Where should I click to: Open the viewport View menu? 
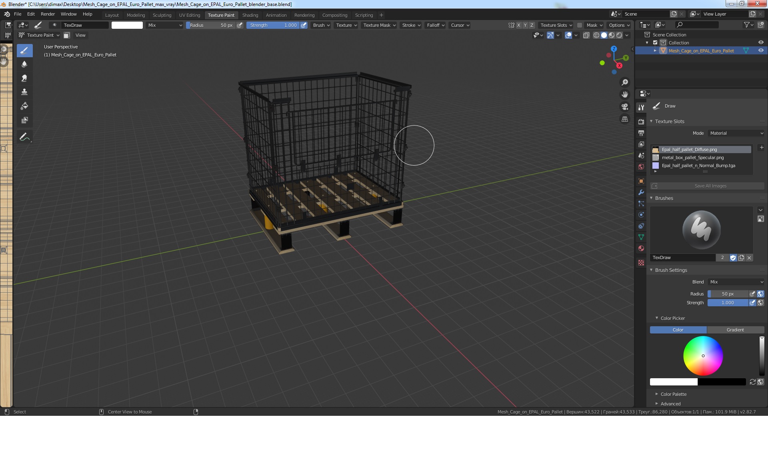coord(80,35)
